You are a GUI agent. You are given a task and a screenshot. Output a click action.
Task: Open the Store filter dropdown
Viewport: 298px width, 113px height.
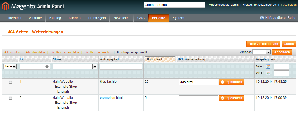pos(75,67)
